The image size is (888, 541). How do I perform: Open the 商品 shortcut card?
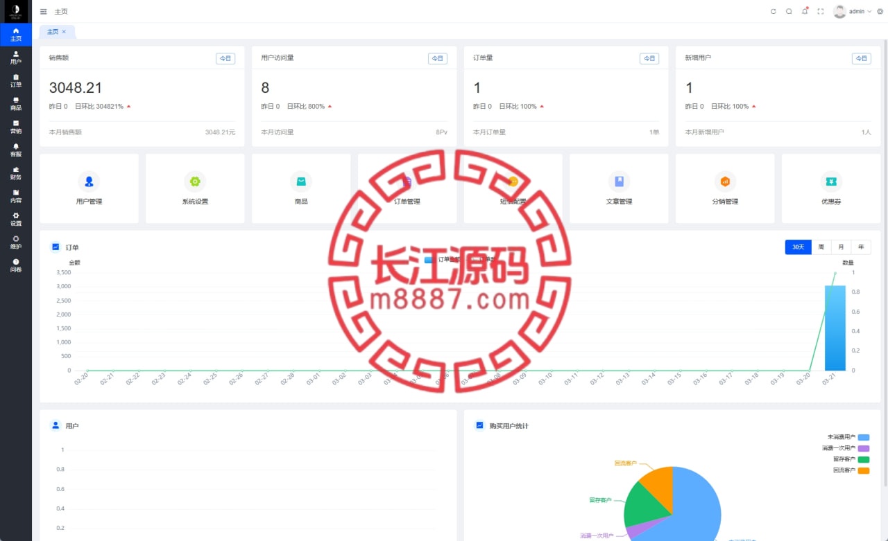tap(301, 188)
